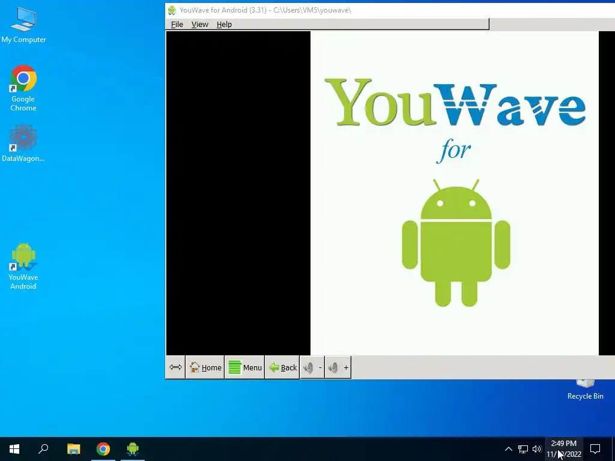Viewport: 615px width, 461px height.
Task: Open the Help menu in YouWave
Action: [224, 24]
